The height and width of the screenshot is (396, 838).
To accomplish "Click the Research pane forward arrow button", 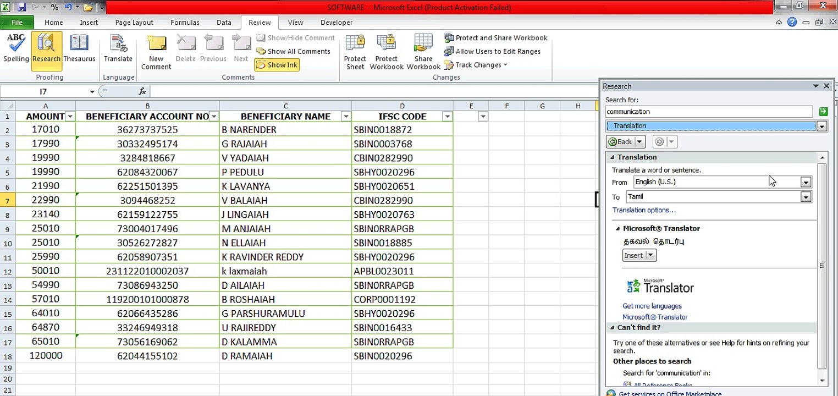I will click(659, 142).
